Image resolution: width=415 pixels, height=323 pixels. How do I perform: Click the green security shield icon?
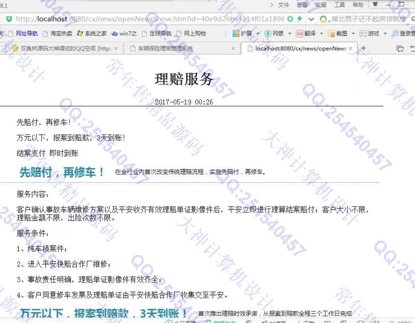click(x=9, y=19)
